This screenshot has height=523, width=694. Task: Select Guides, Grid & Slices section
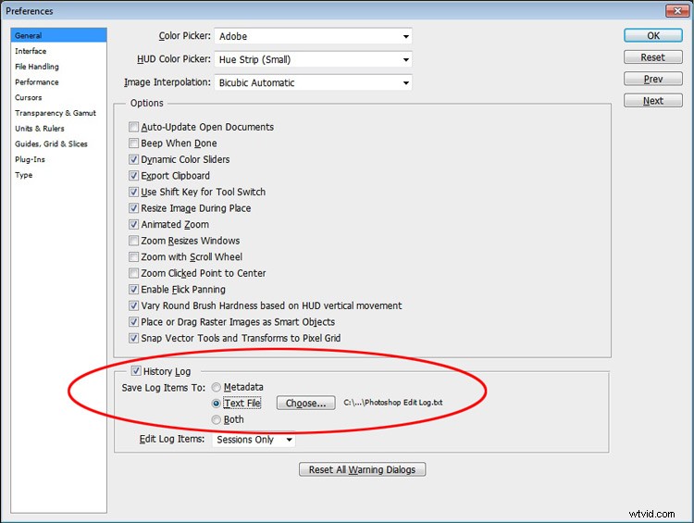coord(51,143)
